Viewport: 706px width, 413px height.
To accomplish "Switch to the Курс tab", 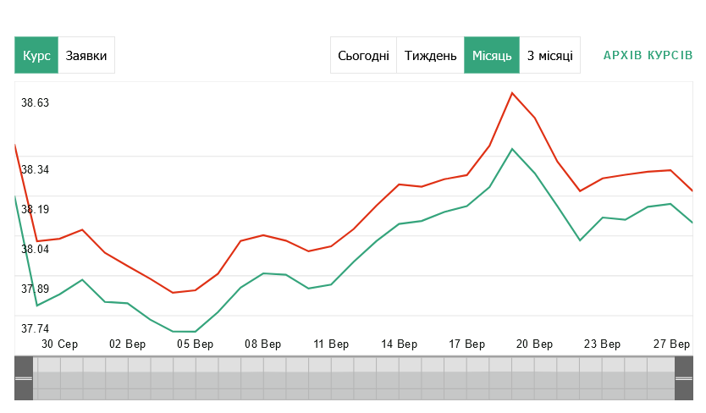I will point(36,56).
